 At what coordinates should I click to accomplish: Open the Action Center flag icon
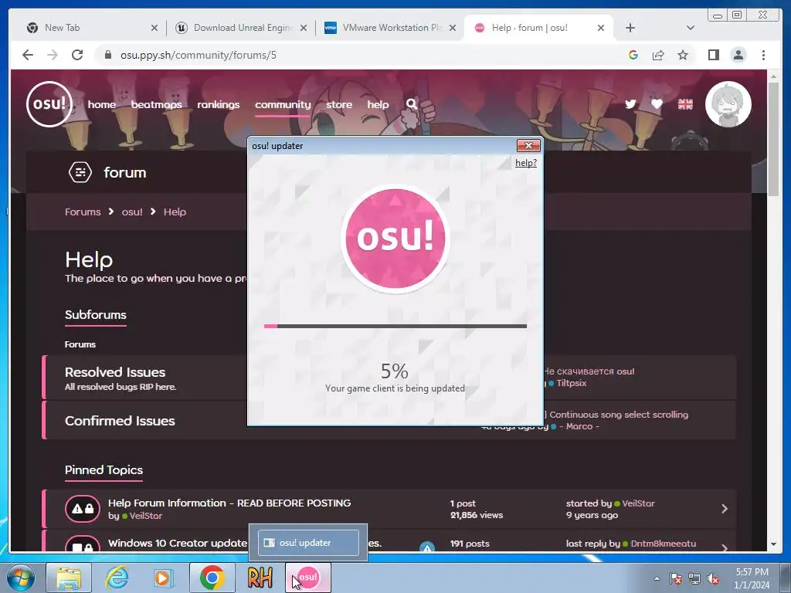676,578
